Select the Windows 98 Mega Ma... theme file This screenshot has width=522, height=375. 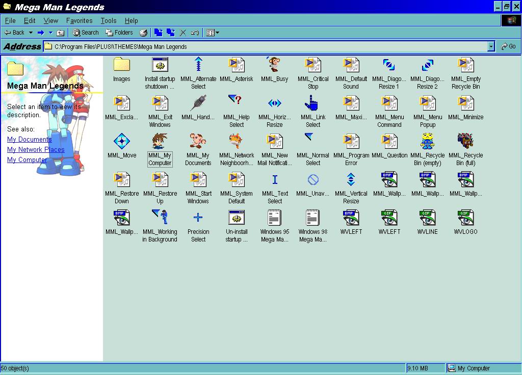(x=313, y=227)
